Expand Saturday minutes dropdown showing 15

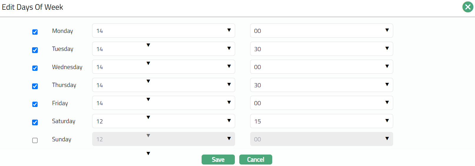321,121
